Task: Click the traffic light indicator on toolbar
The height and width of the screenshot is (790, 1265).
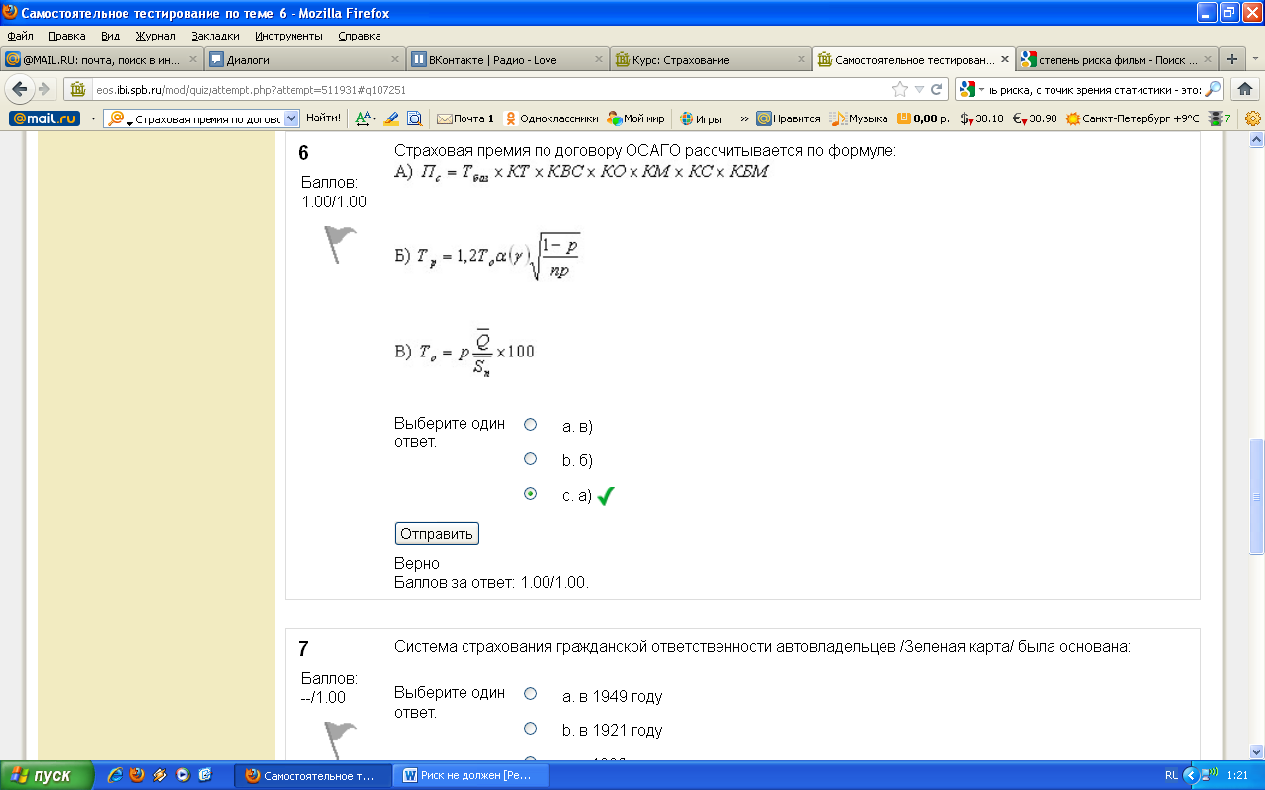Action: 1220,118
